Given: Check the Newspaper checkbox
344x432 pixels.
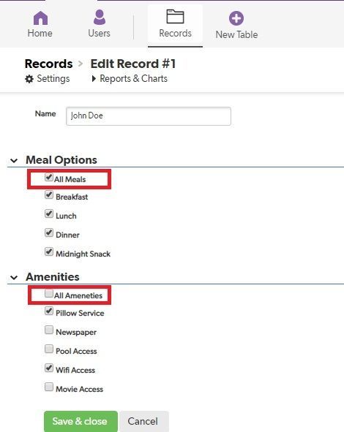Looking at the screenshot, I should coord(49,330).
